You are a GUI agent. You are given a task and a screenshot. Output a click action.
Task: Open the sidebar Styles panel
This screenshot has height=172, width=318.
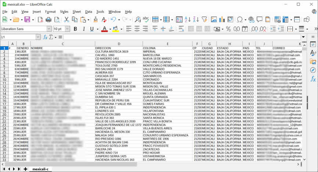pyautogui.click(x=313, y=53)
